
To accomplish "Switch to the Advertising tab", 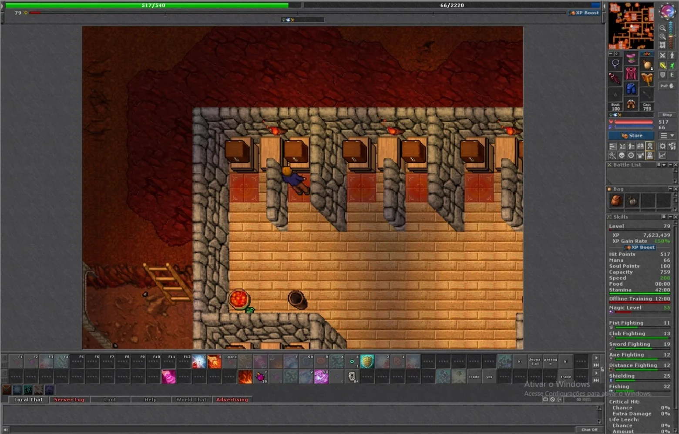I will [x=232, y=400].
